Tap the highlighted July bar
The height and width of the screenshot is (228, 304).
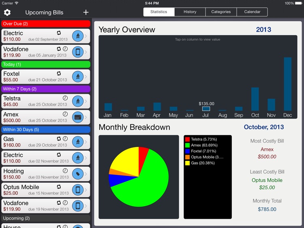(x=206, y=109)
